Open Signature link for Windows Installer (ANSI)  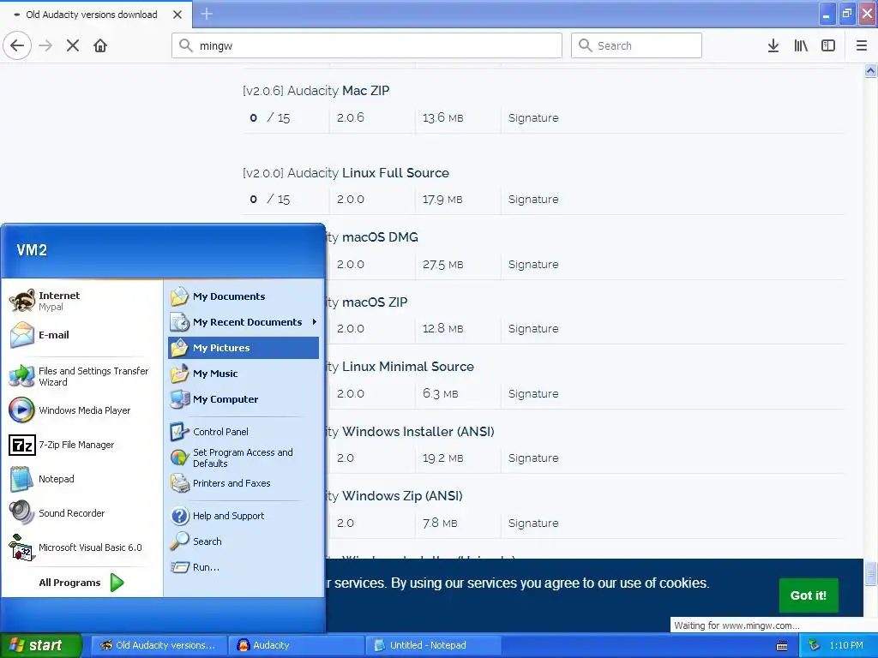[x=533, y=458]
